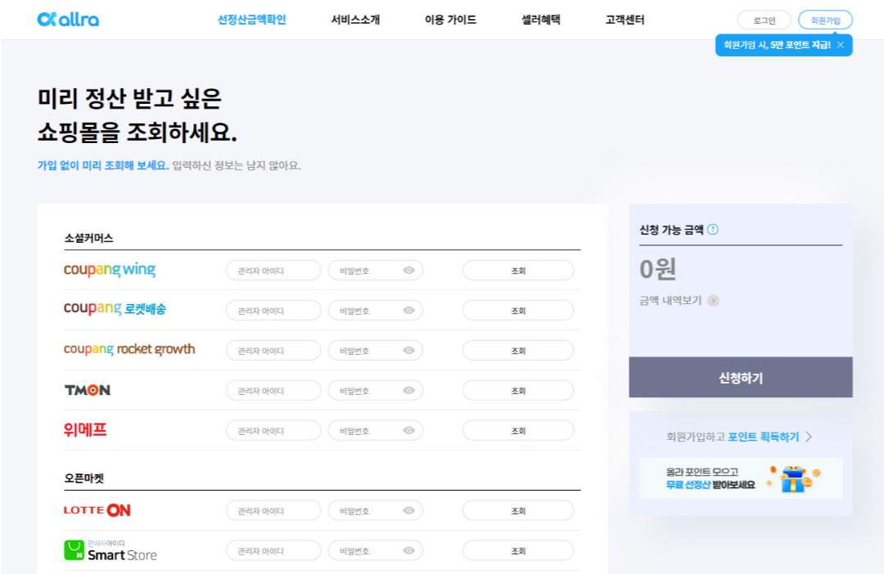Expand the 포인트 획득하기 chevron

(x=809, y=437)
